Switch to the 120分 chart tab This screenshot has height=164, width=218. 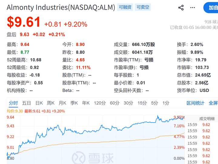[x=100, y=103]
